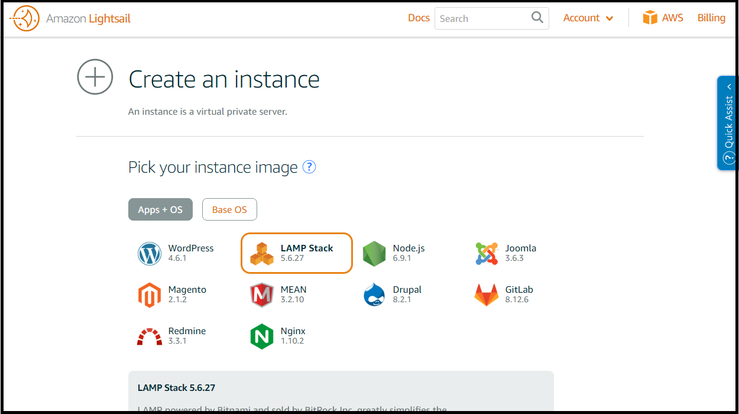Switch to the Apps + OS tab
This screenshot has height=414, width=739.
[x=160, y=209]
